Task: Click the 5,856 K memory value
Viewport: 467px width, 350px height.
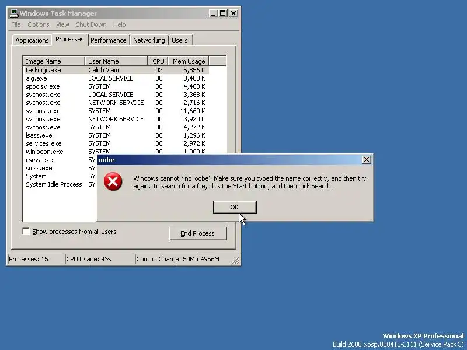Action: click(194, 70)
